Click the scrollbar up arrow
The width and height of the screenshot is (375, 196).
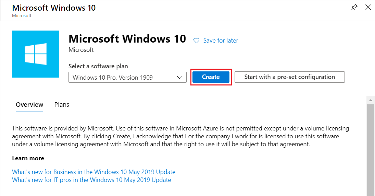pyautogui.click(x=371, y=100)
